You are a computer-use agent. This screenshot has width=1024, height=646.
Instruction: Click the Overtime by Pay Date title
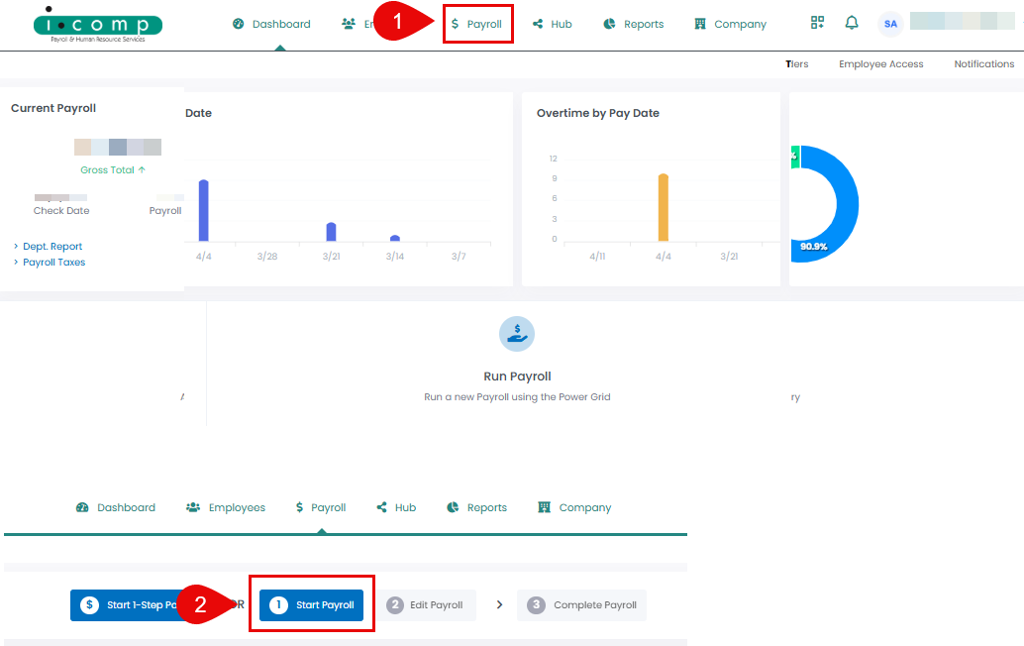click(x=598, y=113)
